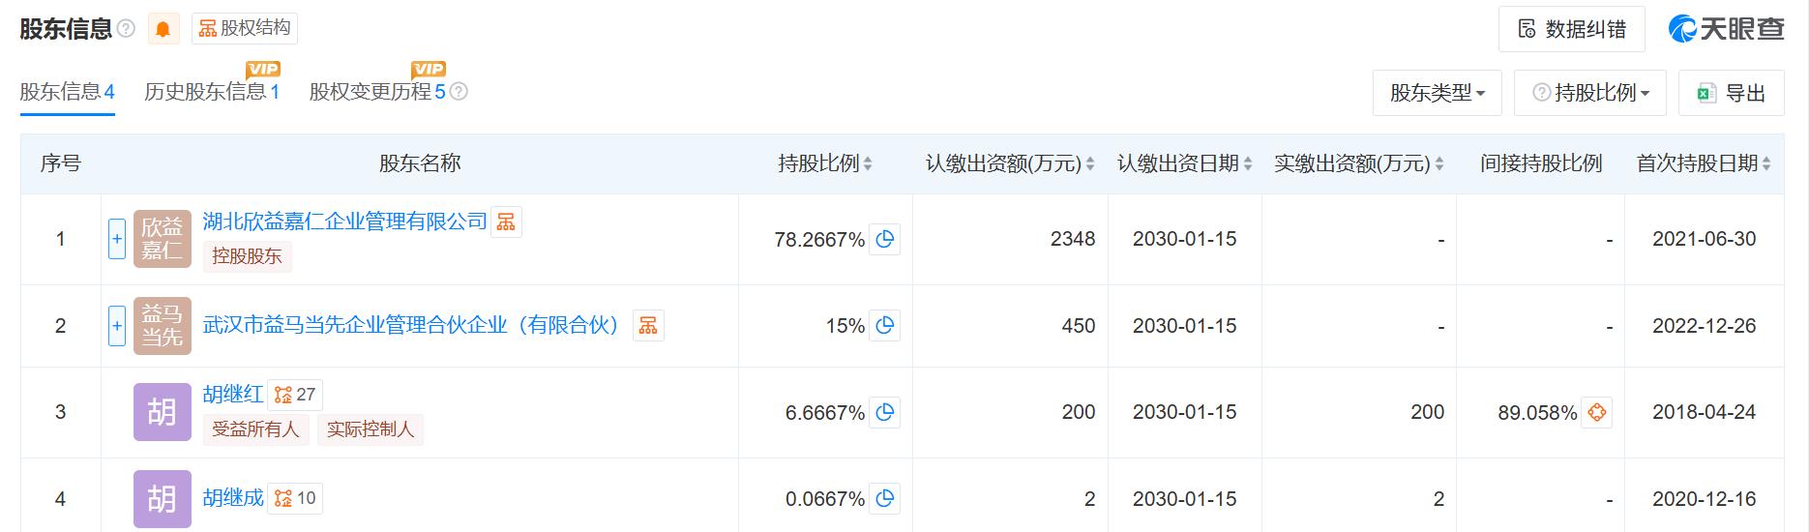Viewport: 1809px width, 532px height.
Task: Click the 控股股东 tag
Action: tap(247, 256)
